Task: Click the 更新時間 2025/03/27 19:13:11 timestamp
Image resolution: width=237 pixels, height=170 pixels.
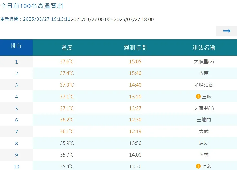Action: pos(35,19)
